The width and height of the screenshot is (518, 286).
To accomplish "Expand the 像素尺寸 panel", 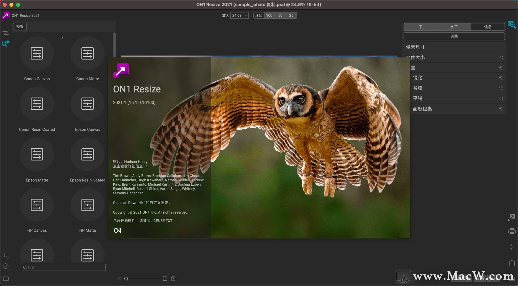I will (454, 47).
